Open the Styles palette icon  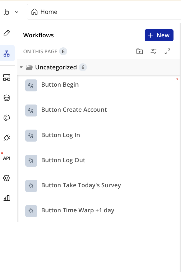coord(7,118)
